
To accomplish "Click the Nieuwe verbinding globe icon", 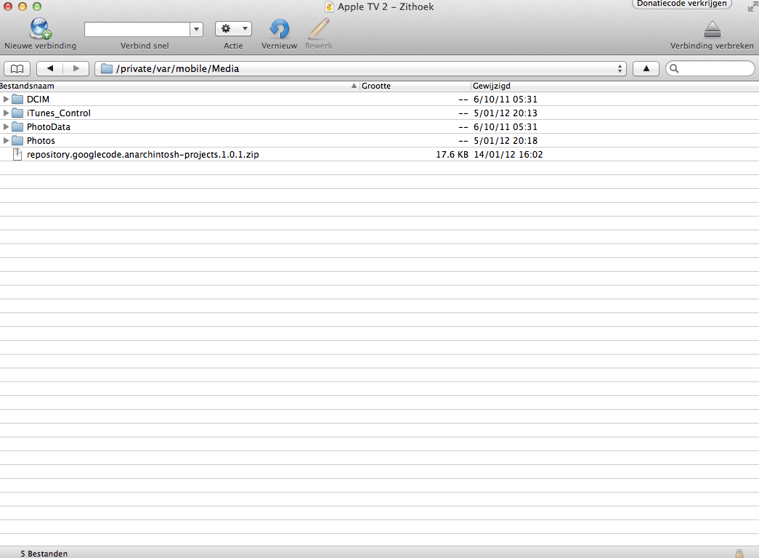I will 40,29.
